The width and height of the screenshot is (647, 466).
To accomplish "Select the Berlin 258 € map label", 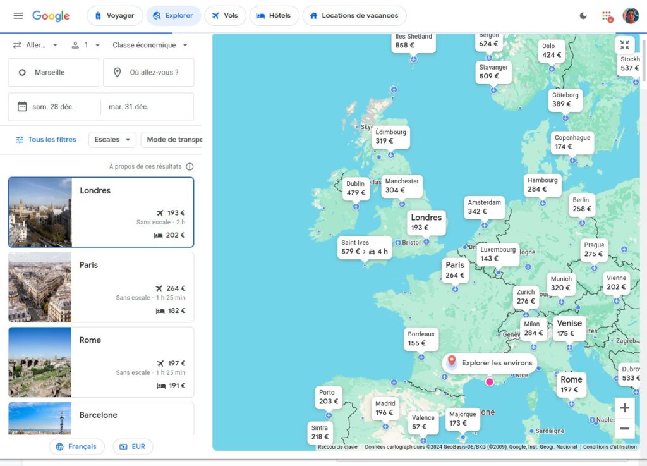I will [x=582, y=204].
